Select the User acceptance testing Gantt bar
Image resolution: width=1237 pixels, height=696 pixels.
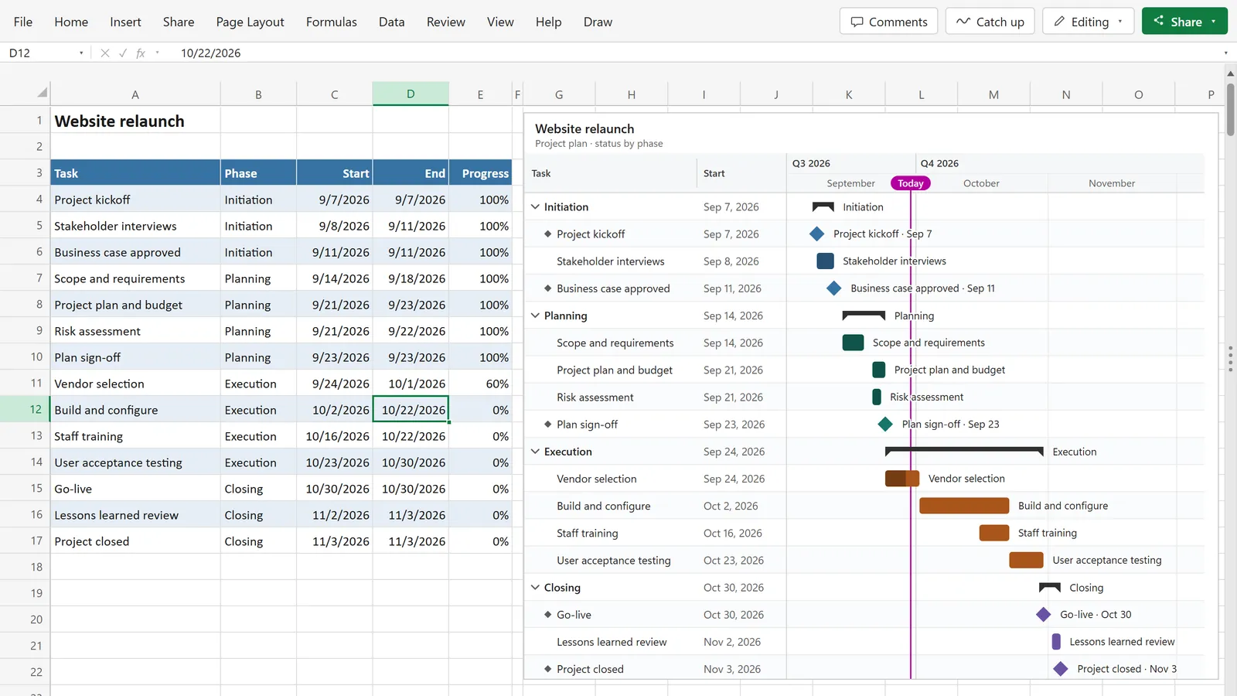(1027, 560)
